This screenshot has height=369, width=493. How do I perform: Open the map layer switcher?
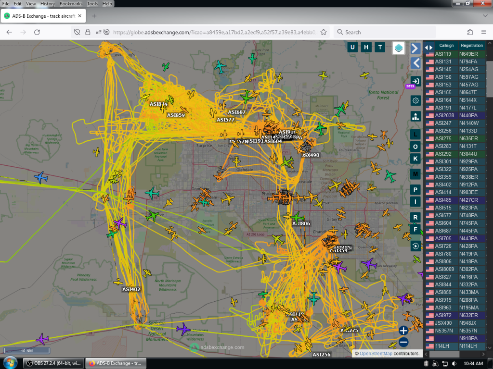(x=398, y=48)
